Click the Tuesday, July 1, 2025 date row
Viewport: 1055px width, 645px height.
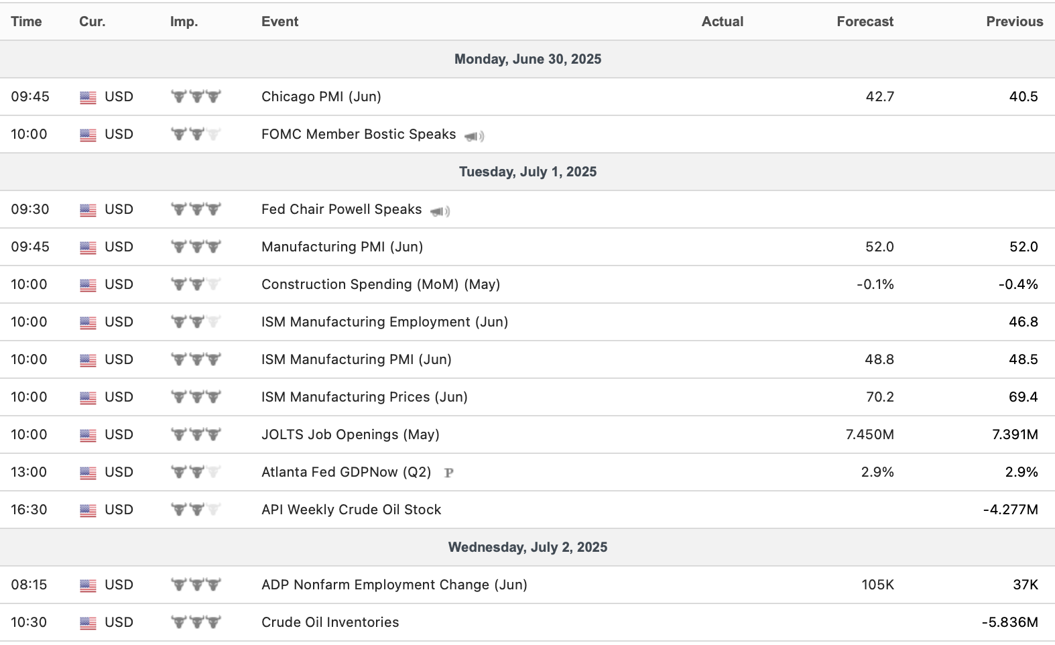click(x=527, y=172)
